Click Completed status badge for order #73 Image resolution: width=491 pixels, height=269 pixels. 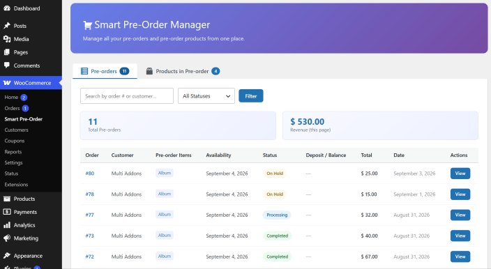(277, 236)
